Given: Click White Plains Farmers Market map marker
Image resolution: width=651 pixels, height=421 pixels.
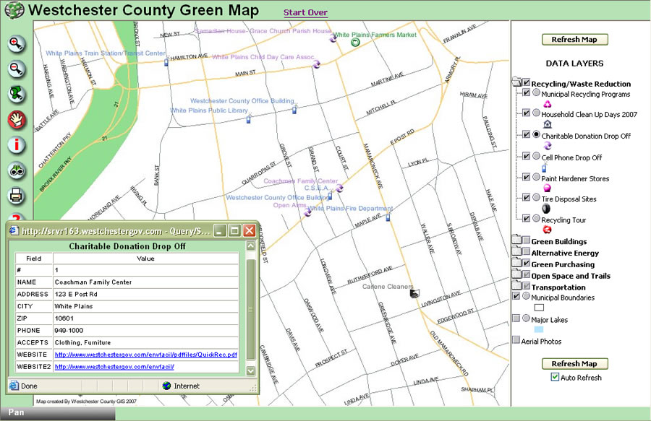Looking at the screenshot, I should click(x=355, y=43).
